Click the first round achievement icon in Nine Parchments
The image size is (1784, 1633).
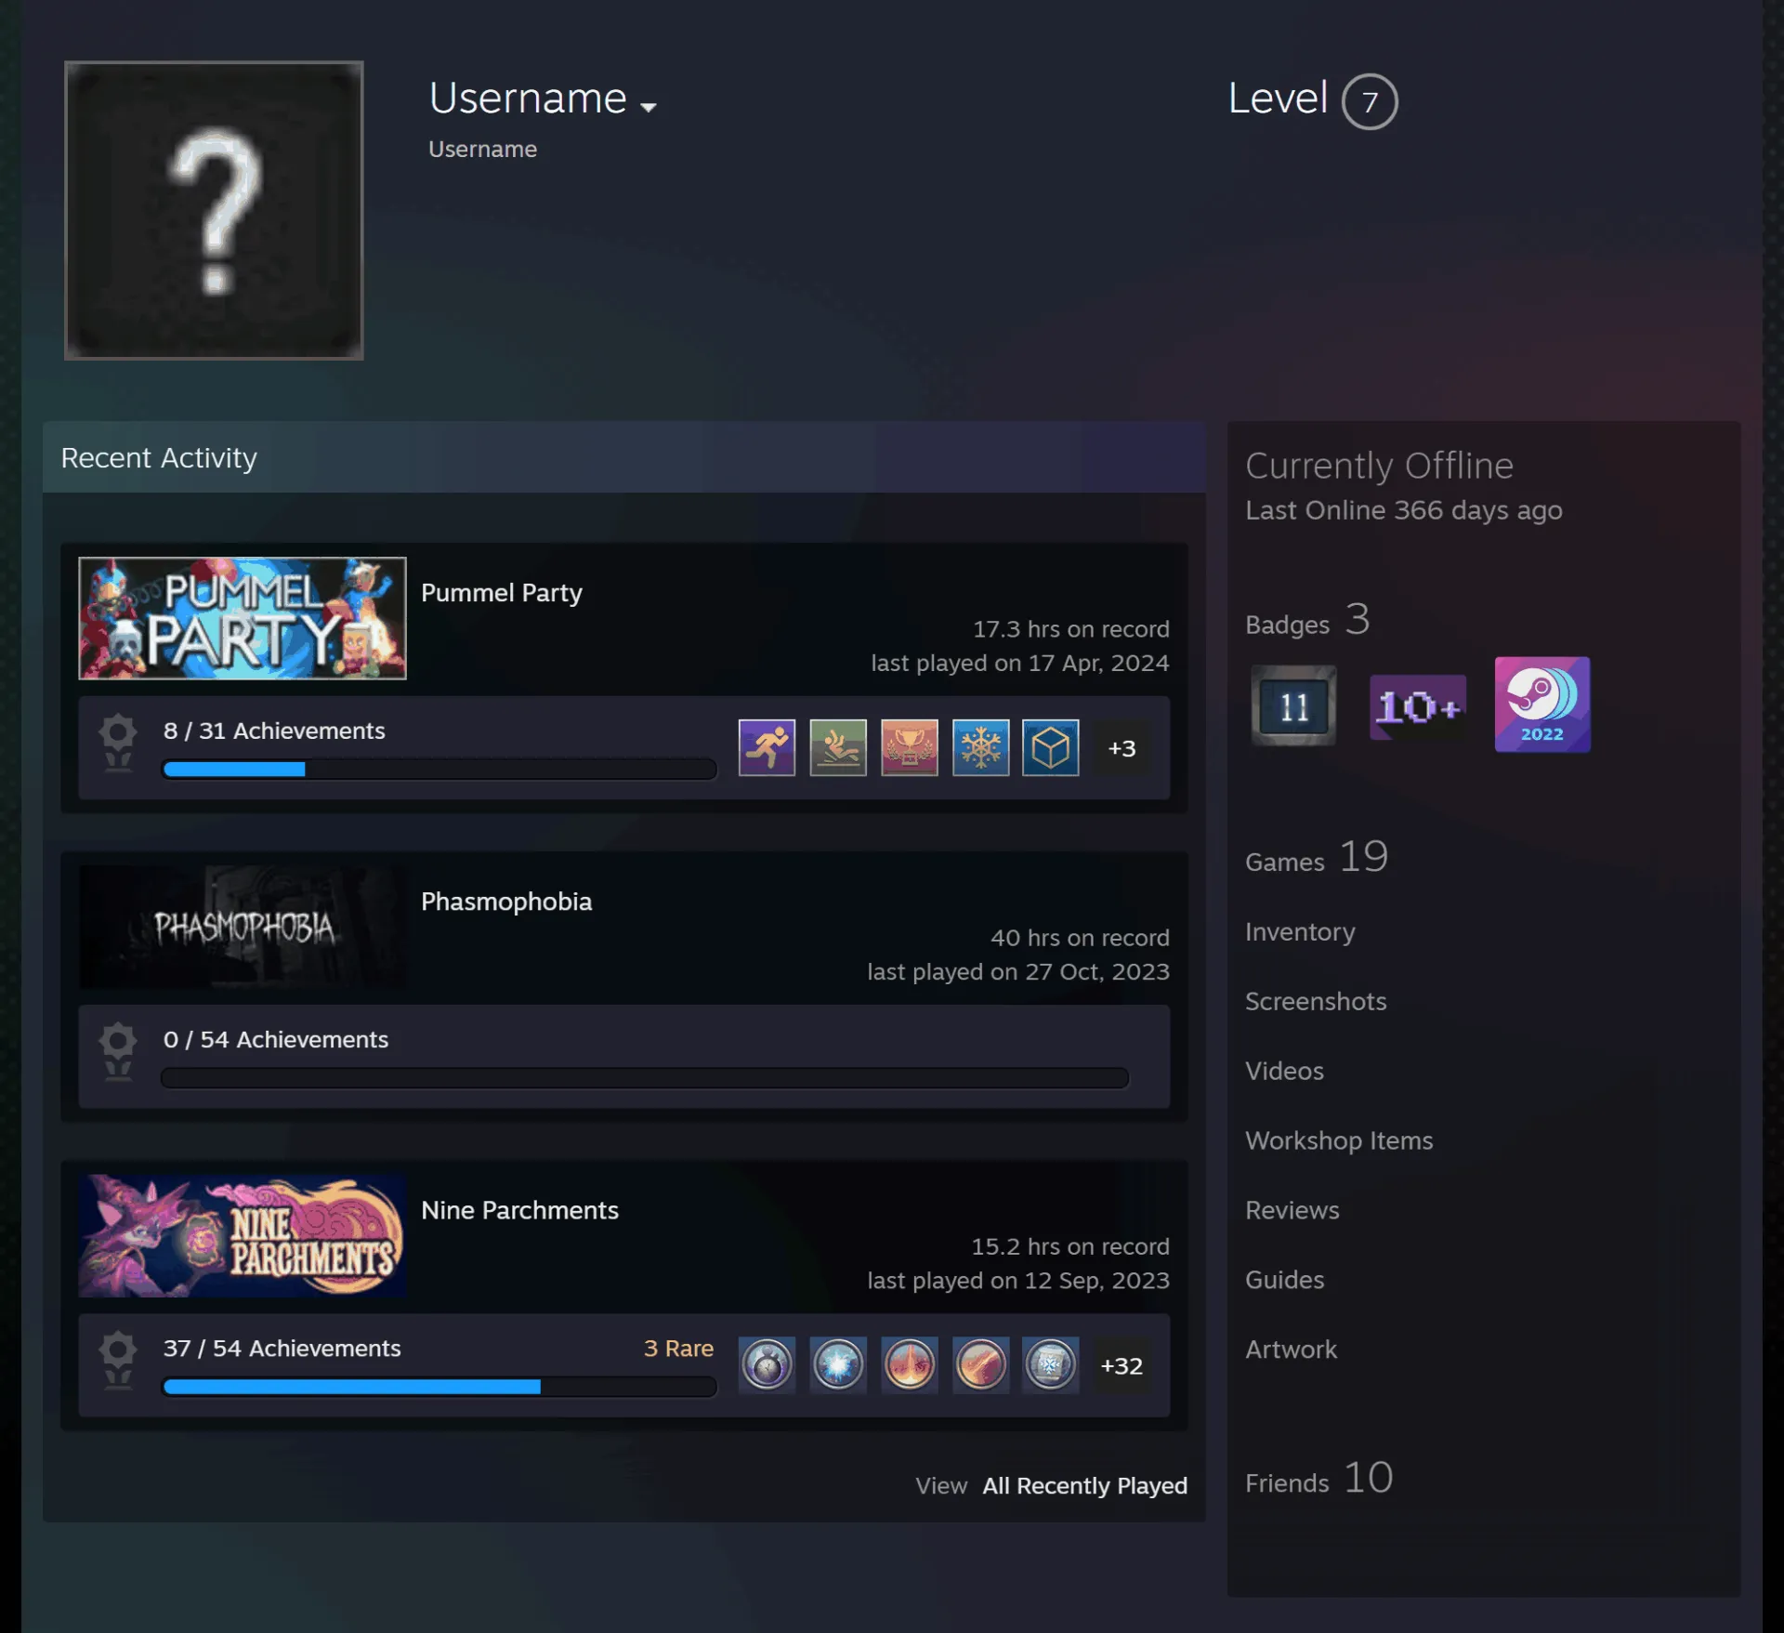767,1364
